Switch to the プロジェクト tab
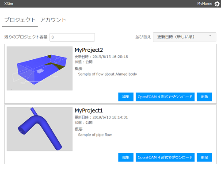The image size is (221, 170). click(x=20, y=20)
